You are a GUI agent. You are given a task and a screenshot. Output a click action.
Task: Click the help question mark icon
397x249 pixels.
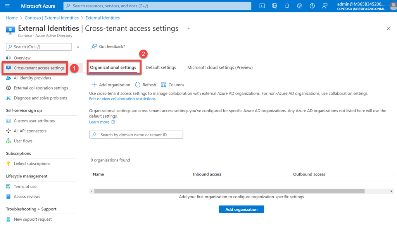(x=312, y=6)
